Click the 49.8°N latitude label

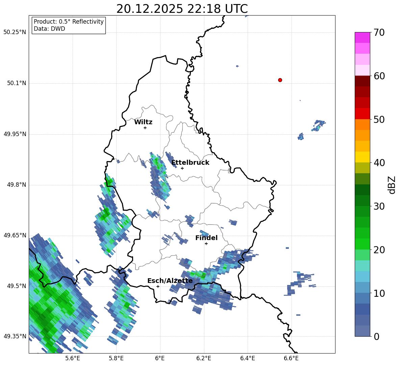16,185
